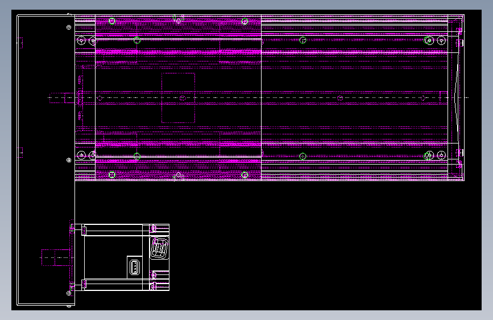Select the lowest screw circle on the belt housing
493x320 pixels.
pyautogui.click(x=69, y=293)
